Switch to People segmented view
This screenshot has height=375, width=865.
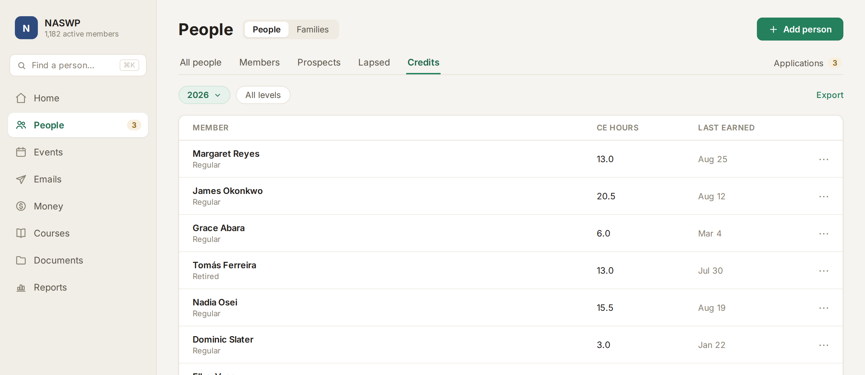(266, 29)
